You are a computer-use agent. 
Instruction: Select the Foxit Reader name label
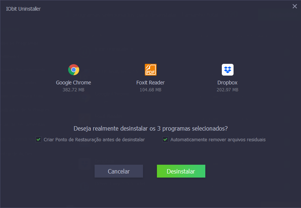tap(150, 83)
